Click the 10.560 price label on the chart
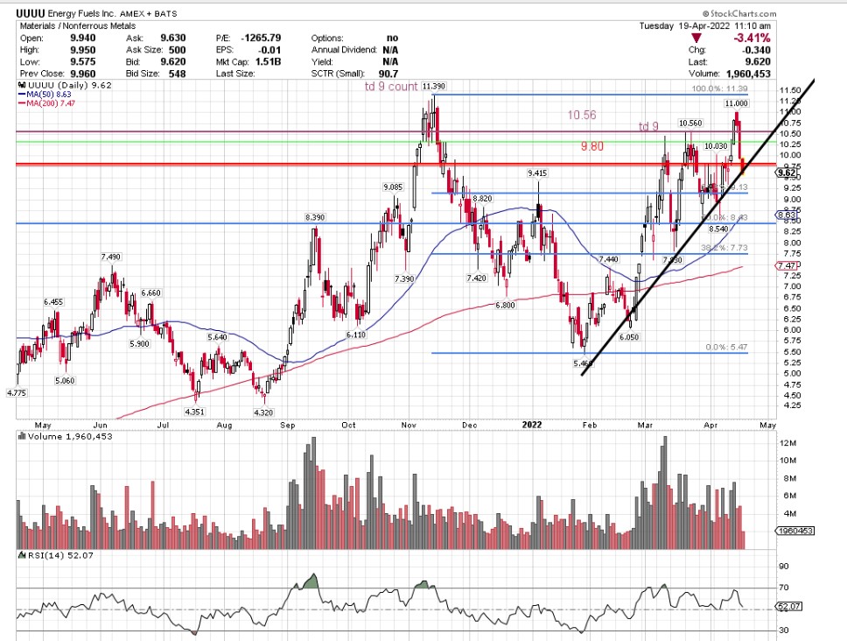This screenshot has width=847, height=641. (690, 123)
